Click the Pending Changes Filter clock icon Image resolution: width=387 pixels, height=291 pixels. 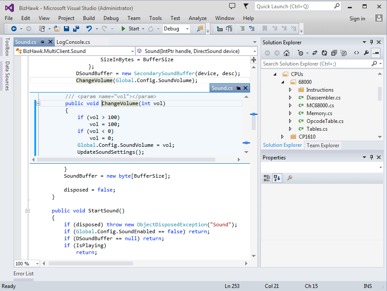pyautogui.click(x=300, y=53)
